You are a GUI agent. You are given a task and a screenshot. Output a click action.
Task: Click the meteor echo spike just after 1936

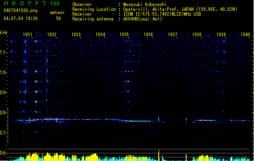[x=159, y=119]
